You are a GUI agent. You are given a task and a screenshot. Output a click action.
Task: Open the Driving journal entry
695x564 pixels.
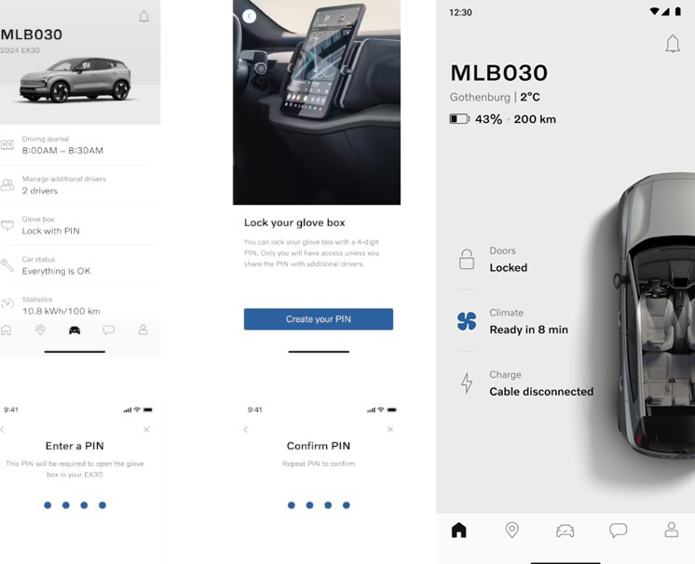77,145
